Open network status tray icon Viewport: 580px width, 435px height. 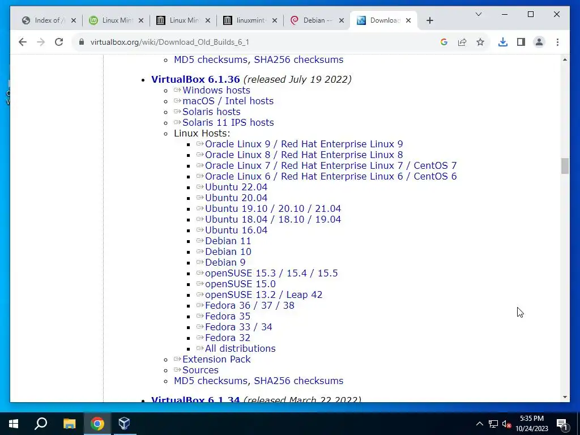tap(493, 424)
